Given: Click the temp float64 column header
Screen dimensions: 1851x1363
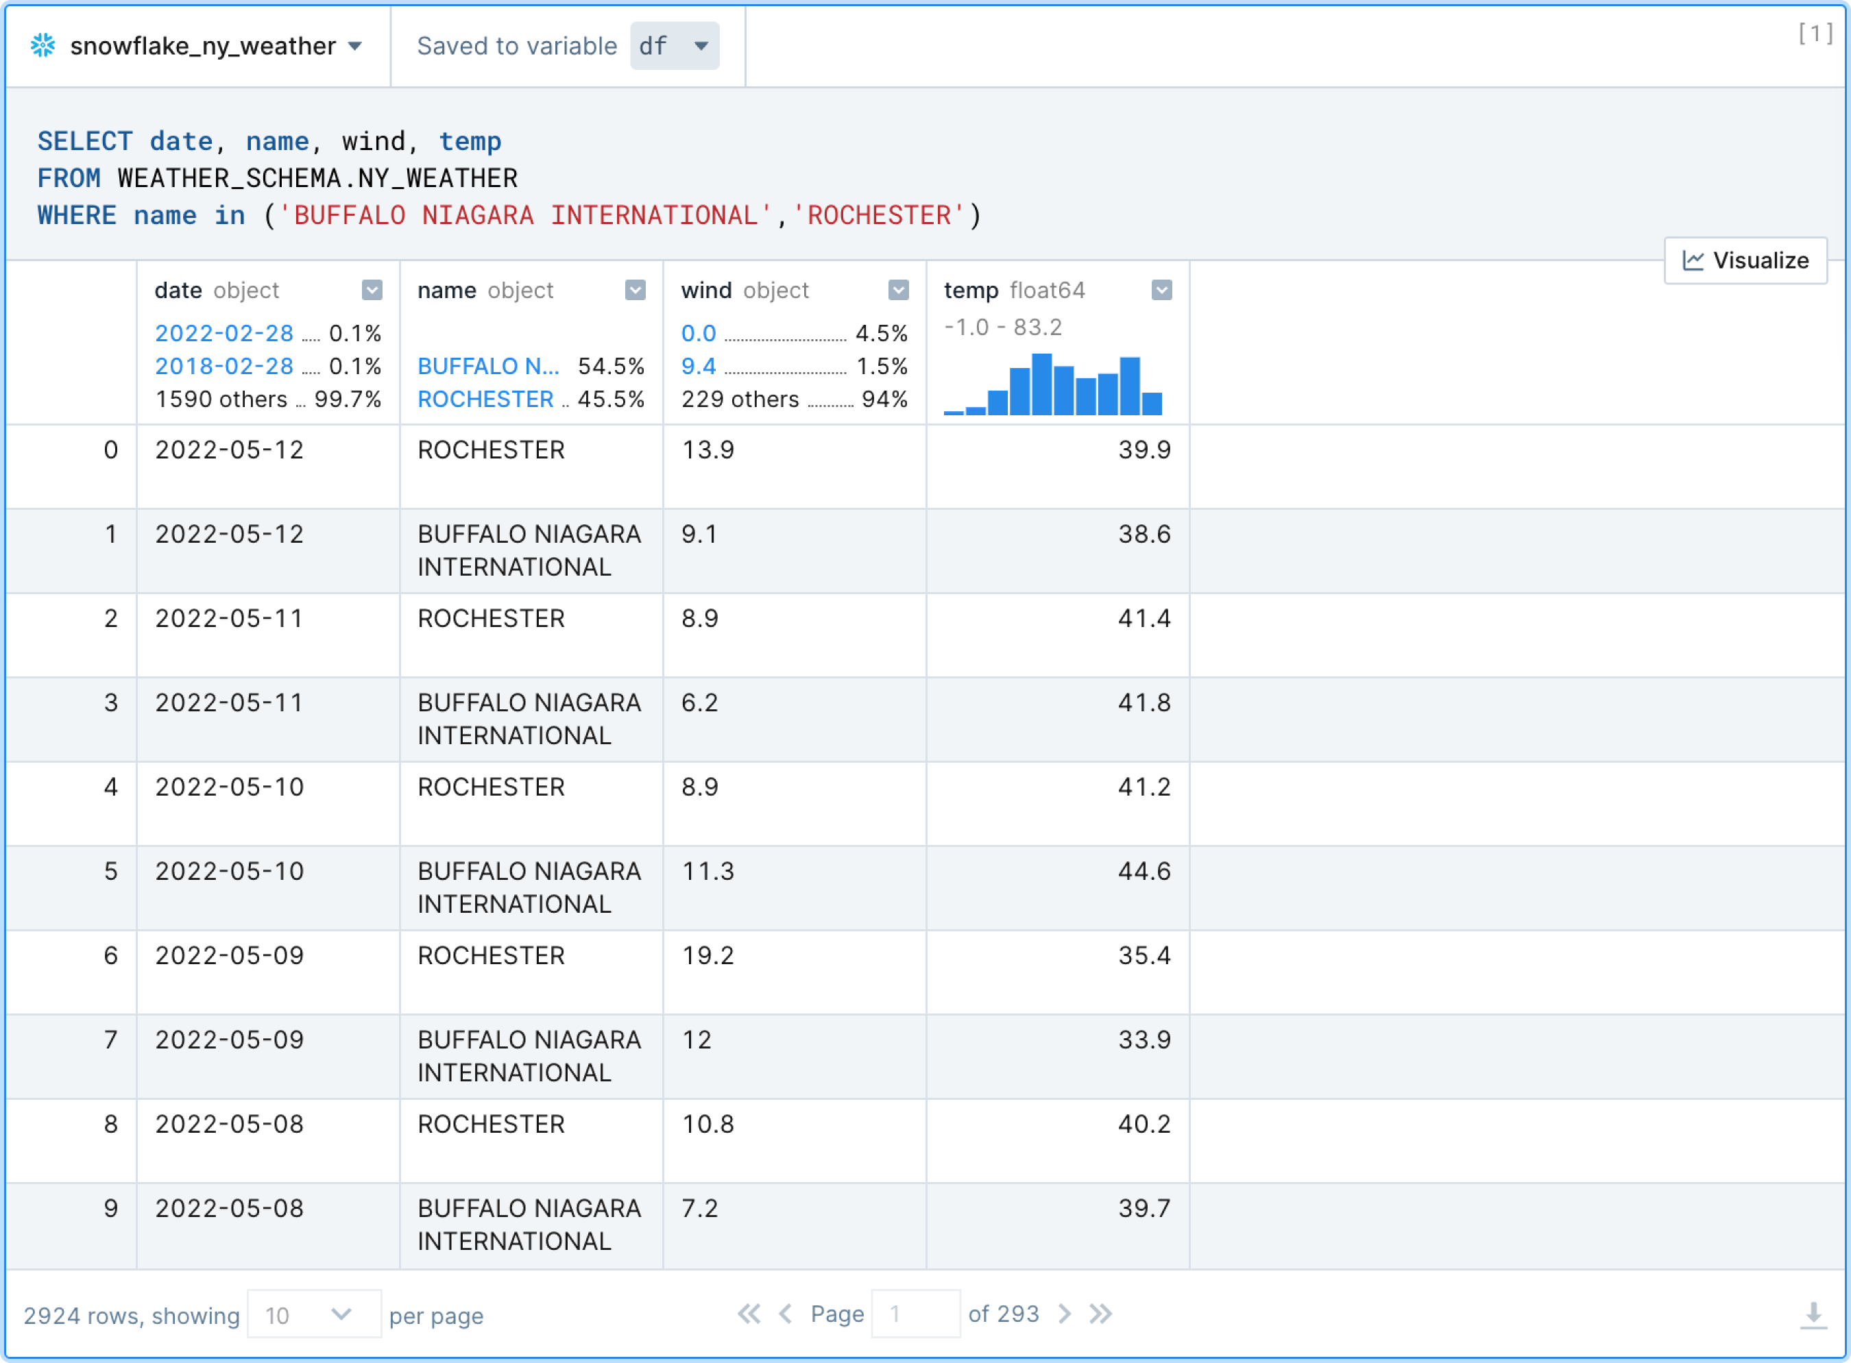Looking at the screenshot, I should click(1014, 291).
